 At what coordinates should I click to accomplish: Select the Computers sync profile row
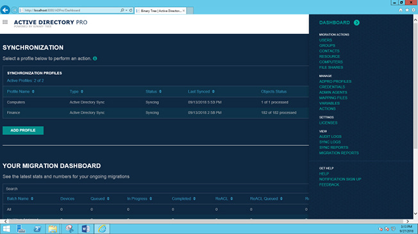[x=156, y=102]
